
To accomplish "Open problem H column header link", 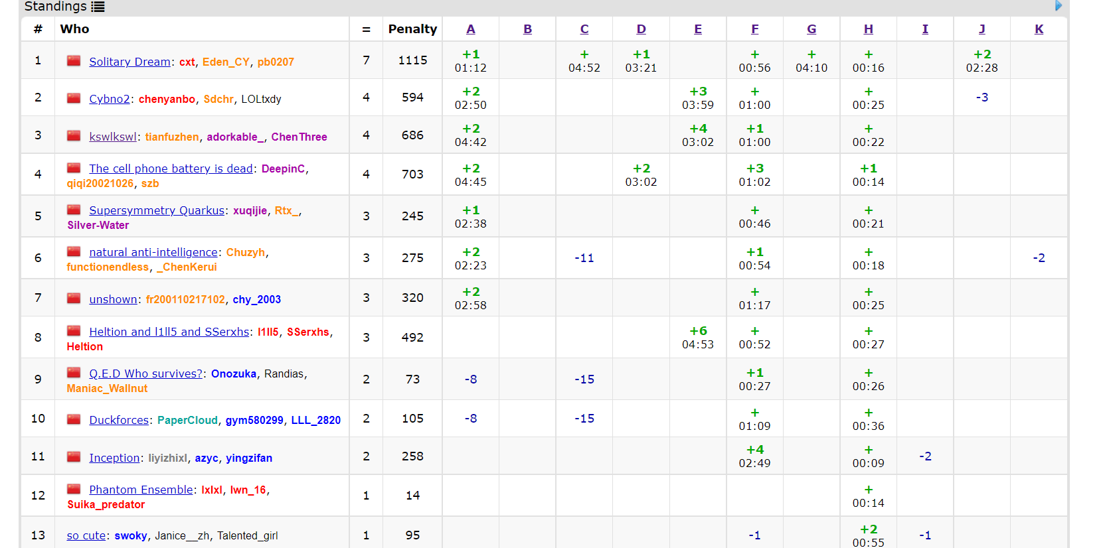I will pos(868,29).
